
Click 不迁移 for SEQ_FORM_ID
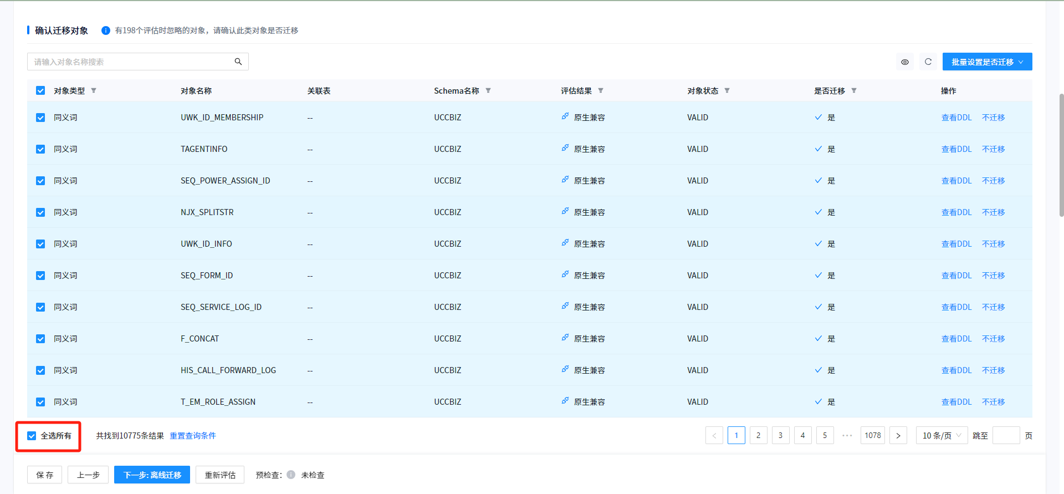(994, 276)
